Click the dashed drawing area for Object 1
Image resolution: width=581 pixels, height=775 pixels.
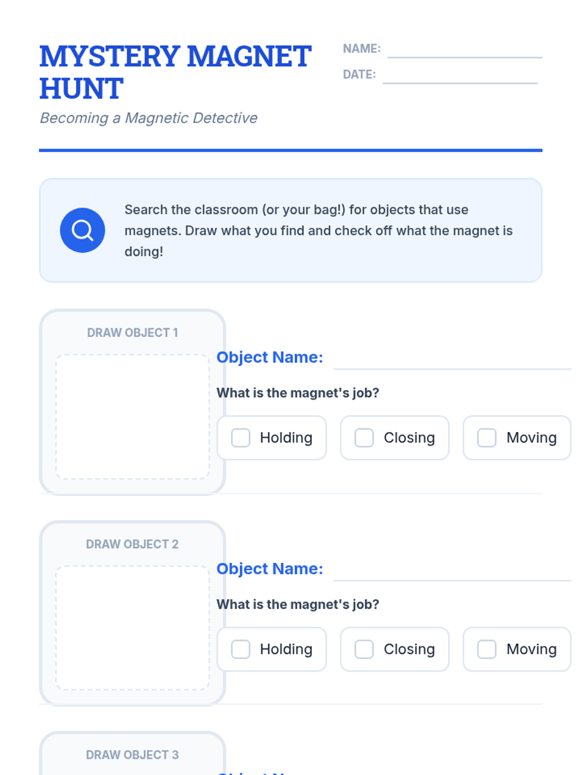point(133,417)
